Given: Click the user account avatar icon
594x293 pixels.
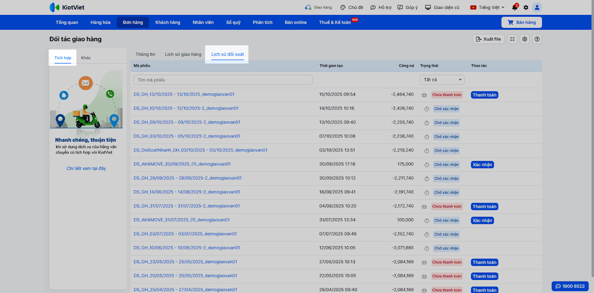Looking at the screenshot, I should tap(537, 7).
